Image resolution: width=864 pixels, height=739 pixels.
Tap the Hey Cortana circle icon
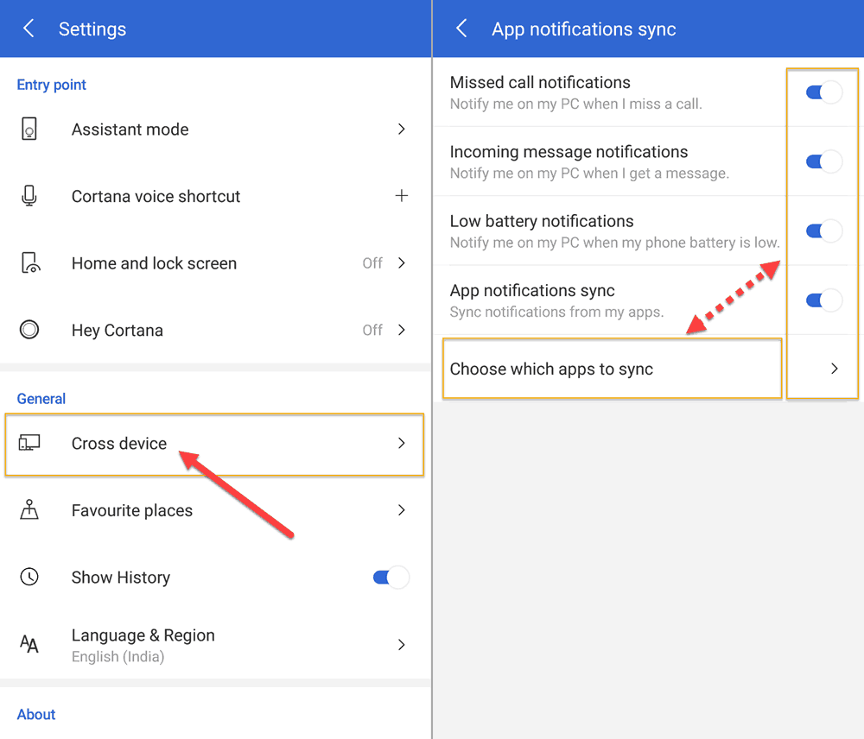pos(29,330)
